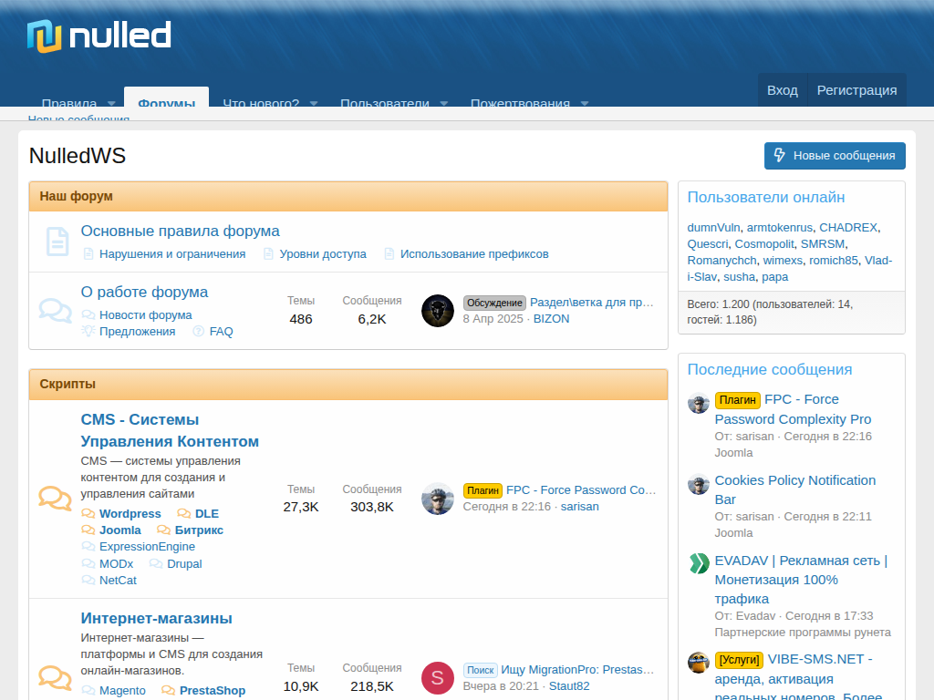934x700 pixels.
Task: Click the speech bubbles icon beside CMS section
Action: tap(56, 499)
